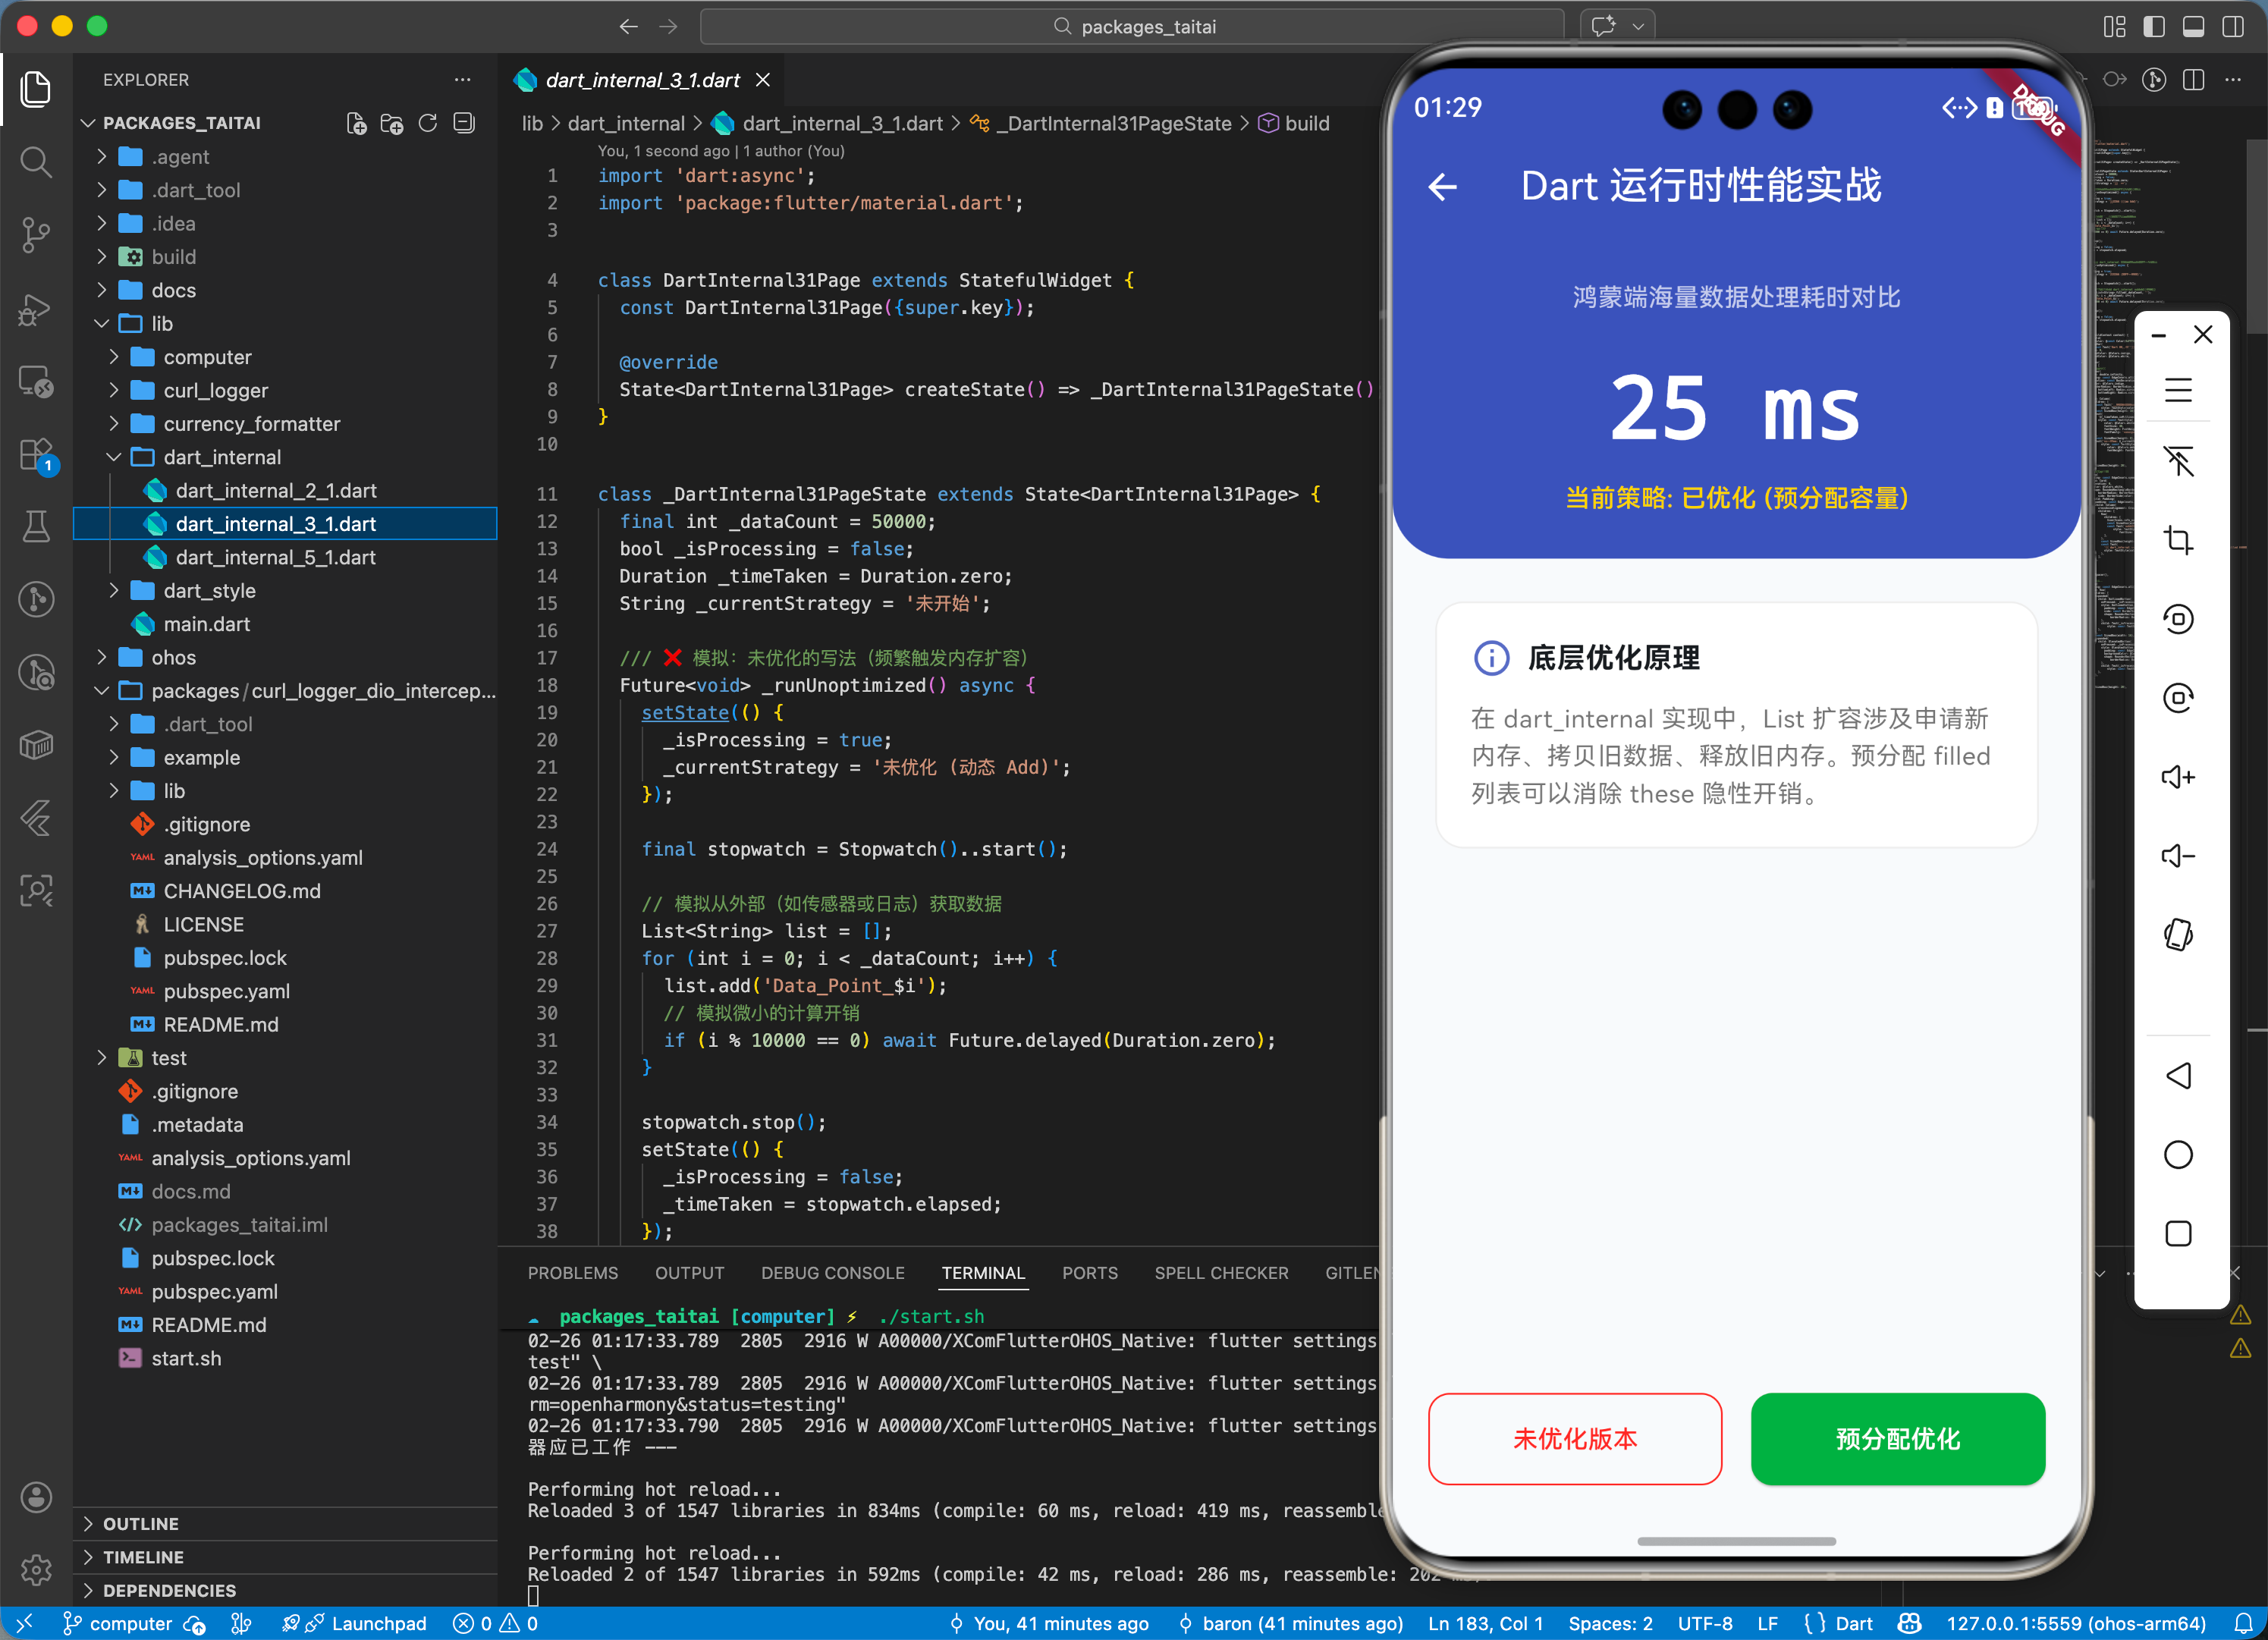Take a screenshot crop on the emulator panel
Image resolution: width=2268 pixels, height=1640 pixels.
[2179, 540]
